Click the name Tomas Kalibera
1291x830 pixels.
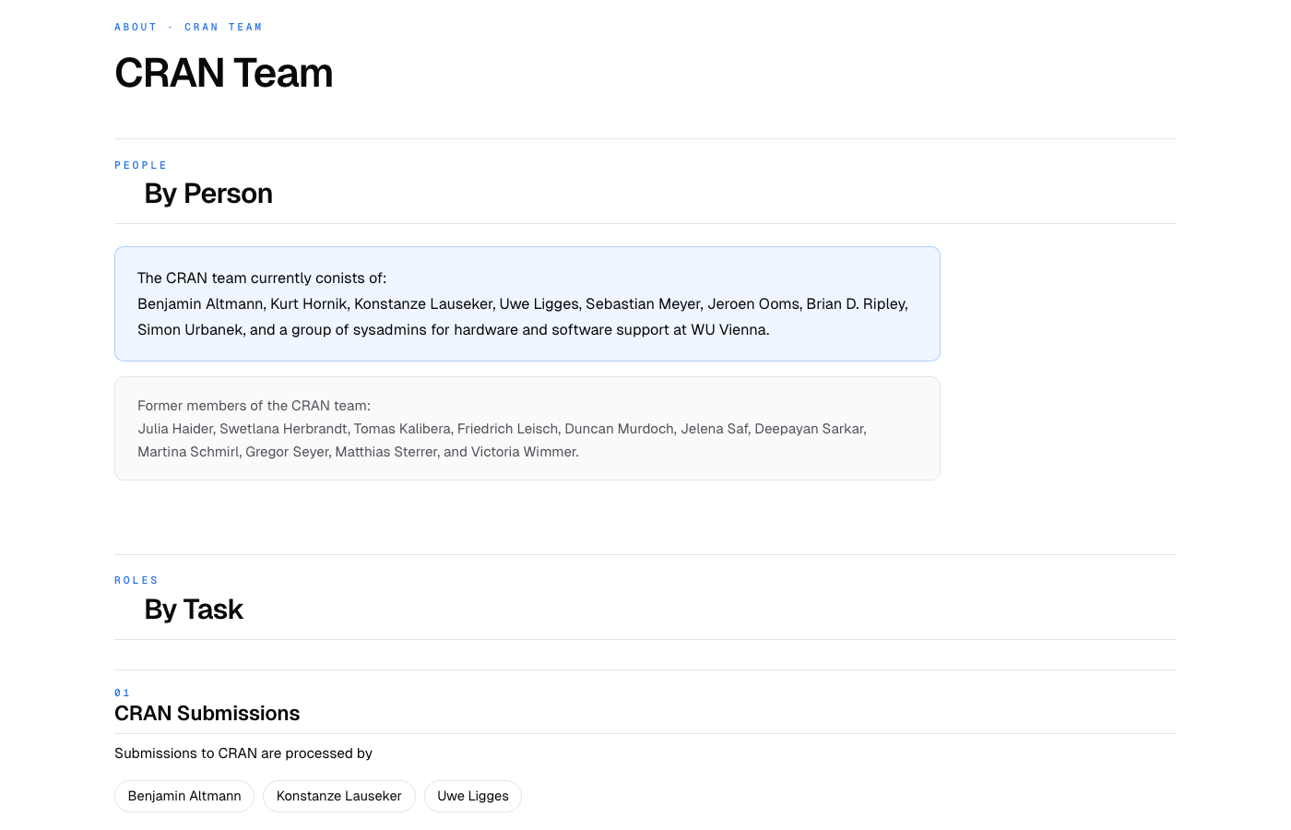[x=402, y=429]
